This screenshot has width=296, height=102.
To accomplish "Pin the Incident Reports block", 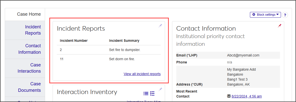I will click(x=160, y=26).
